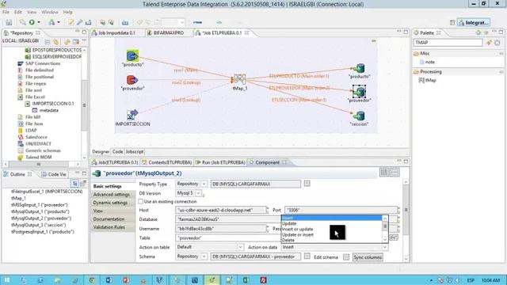Open the Window menu

(x=50, y=12)
